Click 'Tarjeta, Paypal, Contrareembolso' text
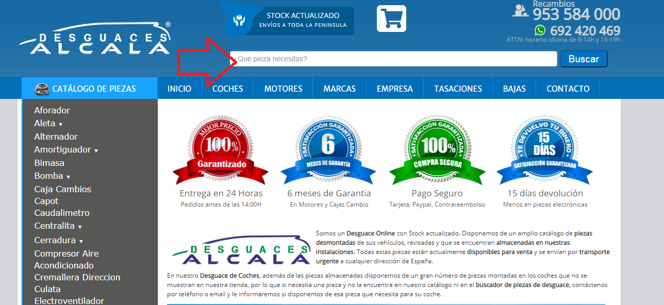Viewport: 664px width, 305px height. click(437, 205)
